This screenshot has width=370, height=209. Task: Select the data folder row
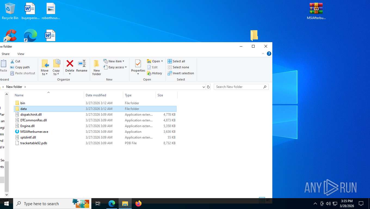95,109
